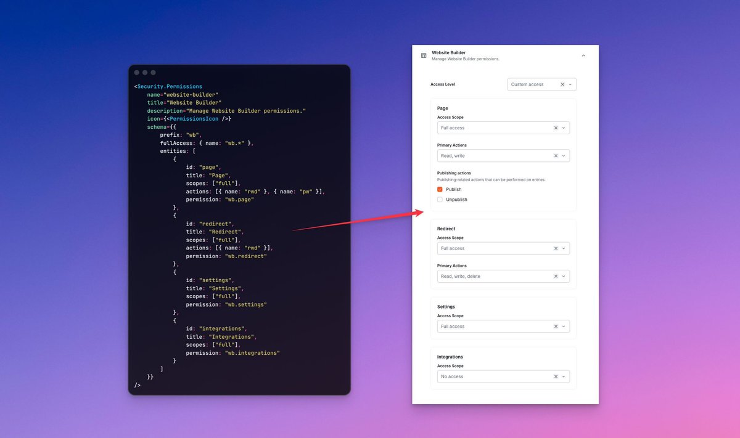This screenshot has width=740, height=438.
Task: Clear the Page "Full access" scope
Action: (555, 128)
